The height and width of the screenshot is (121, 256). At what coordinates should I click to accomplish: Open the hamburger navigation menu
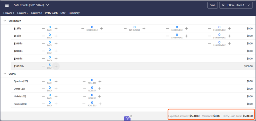click(7, 5)
